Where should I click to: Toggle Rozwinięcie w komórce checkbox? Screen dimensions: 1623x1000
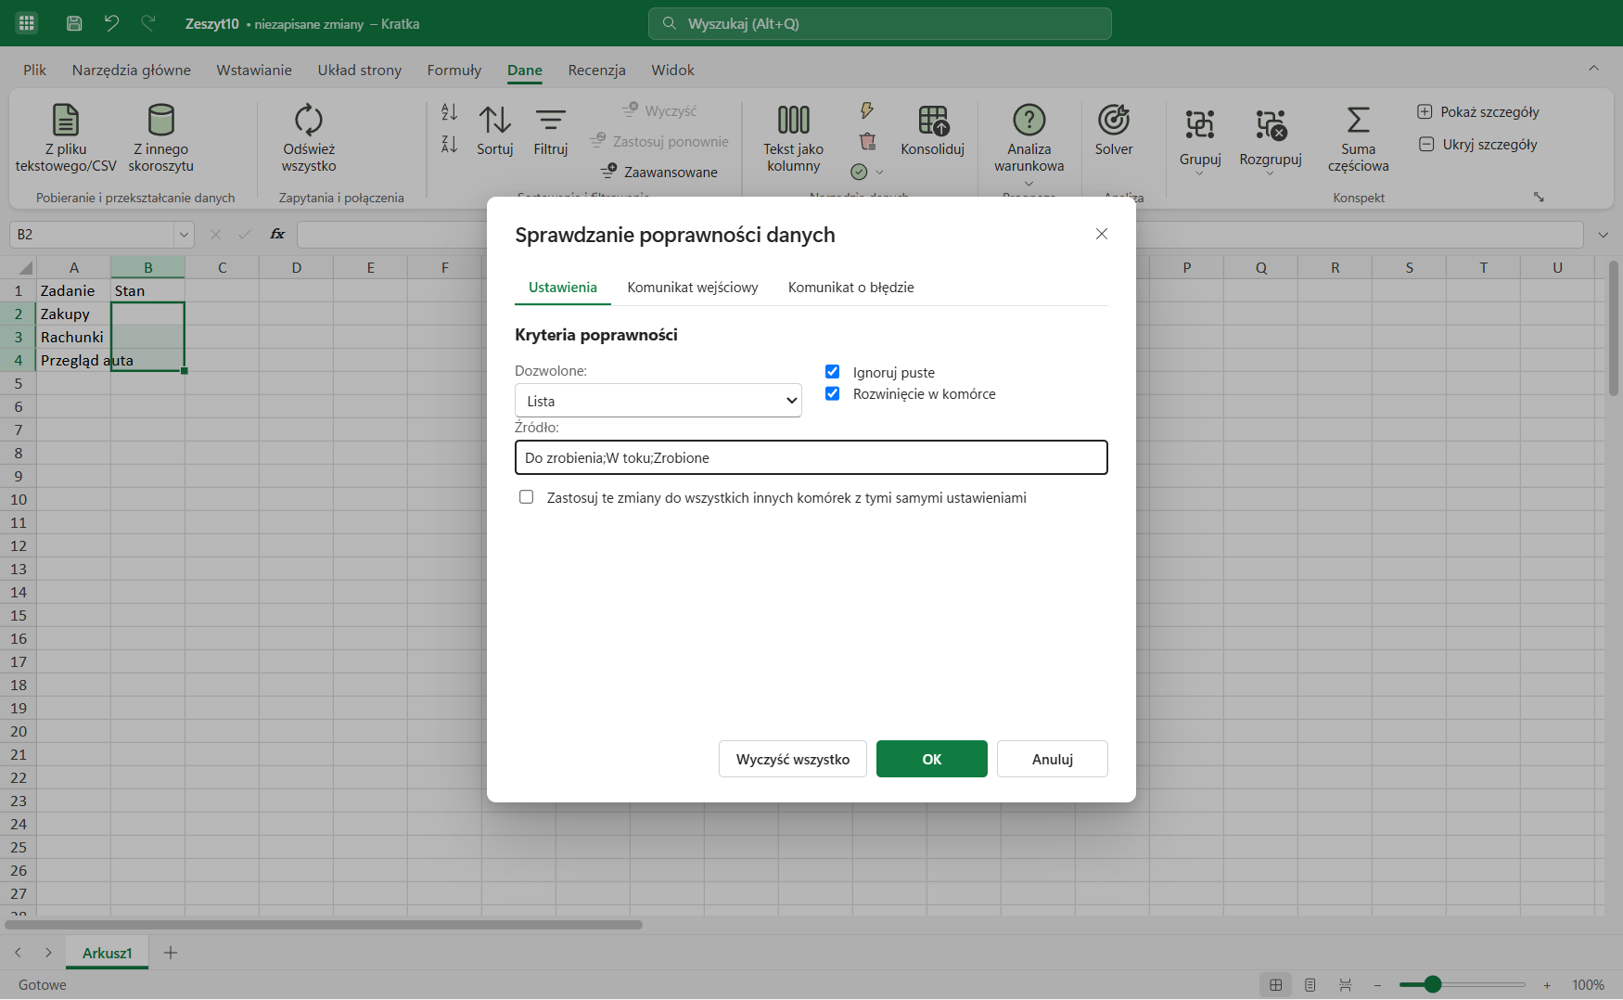tap(833, 393)
